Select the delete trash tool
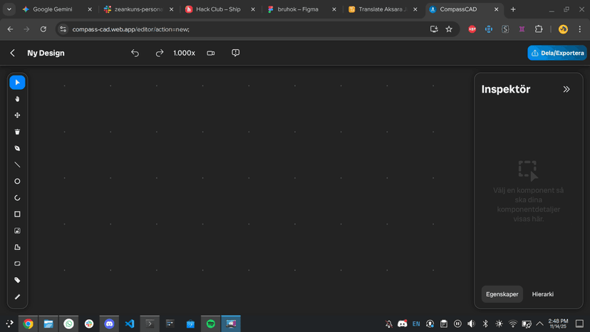 (17, 132)
